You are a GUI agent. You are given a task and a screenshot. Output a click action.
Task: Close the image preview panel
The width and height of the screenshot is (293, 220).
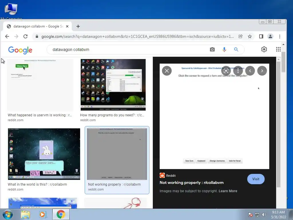point(167,71)
